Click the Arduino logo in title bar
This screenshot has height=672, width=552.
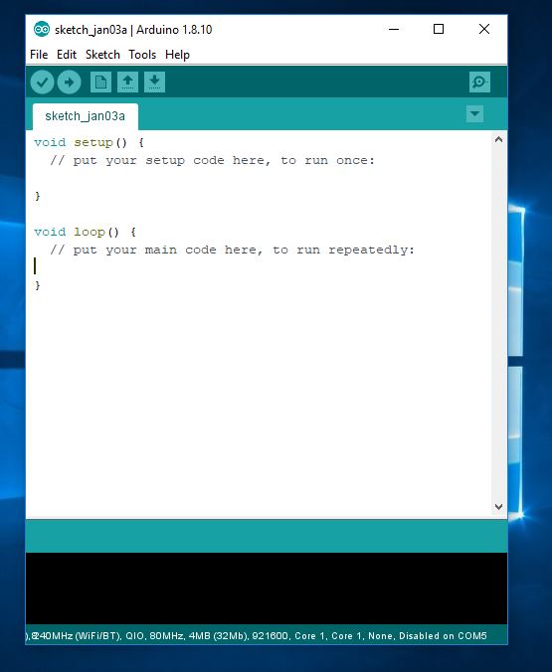pos(42,29)
